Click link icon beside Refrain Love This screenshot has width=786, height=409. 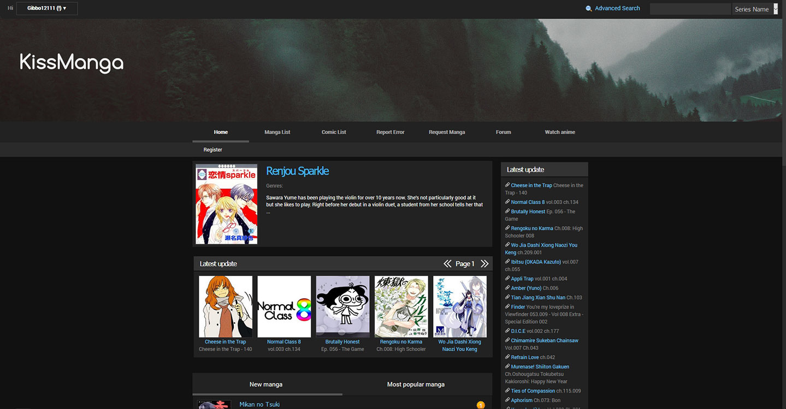(x=507, y=357)
